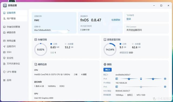Click the 安全性 shield icon

4,58
